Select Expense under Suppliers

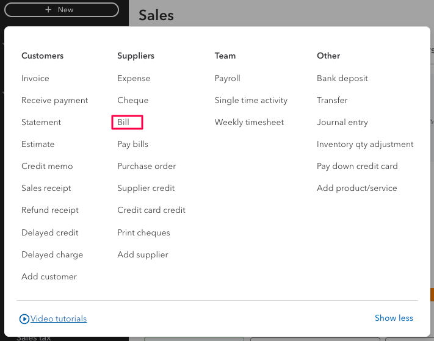pos(134,78)
